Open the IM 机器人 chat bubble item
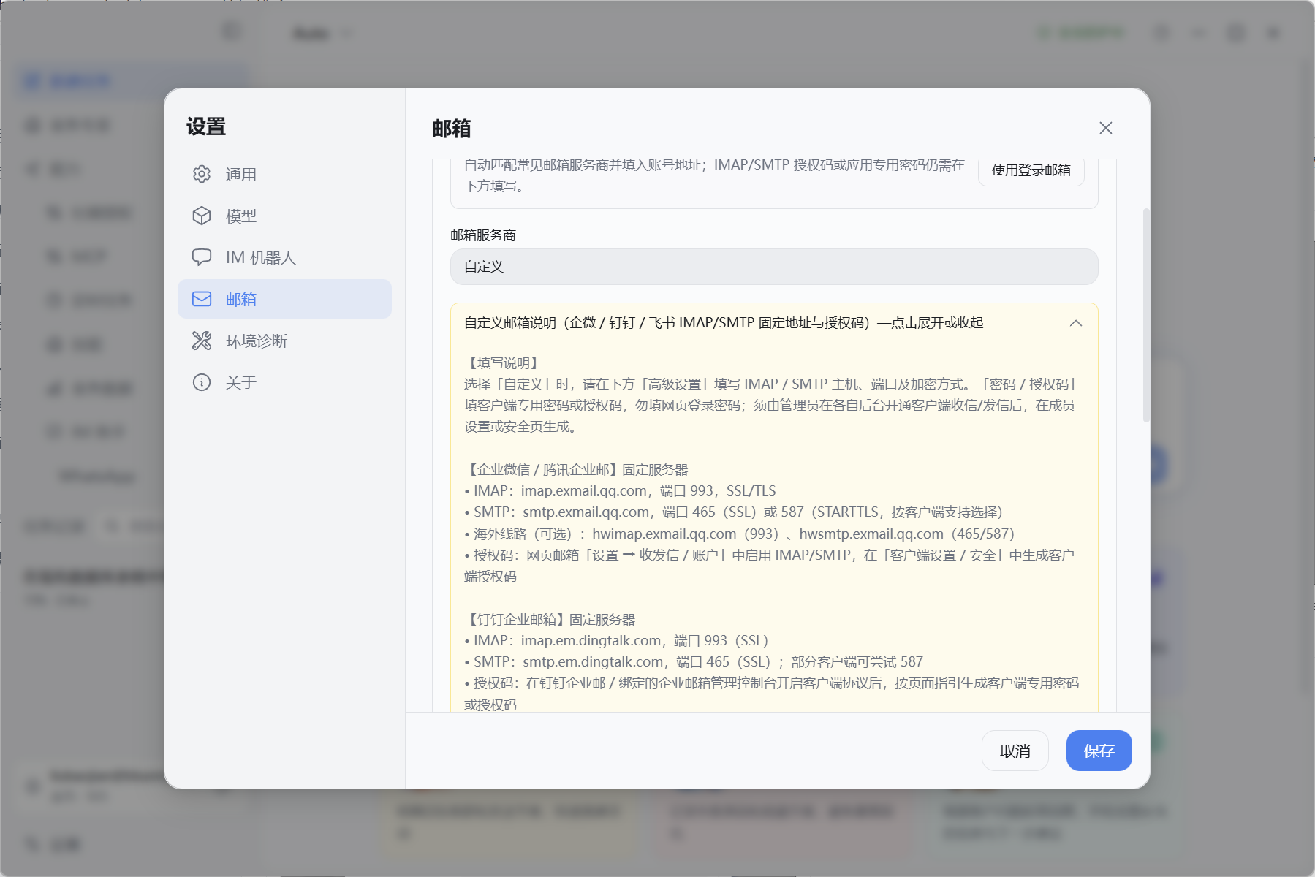Image resolution: width=1315 pixels, height=877 pixels. 284,257
